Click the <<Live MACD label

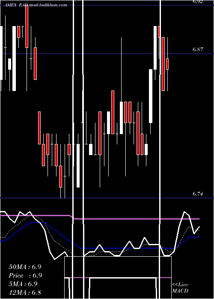[180, 288]
